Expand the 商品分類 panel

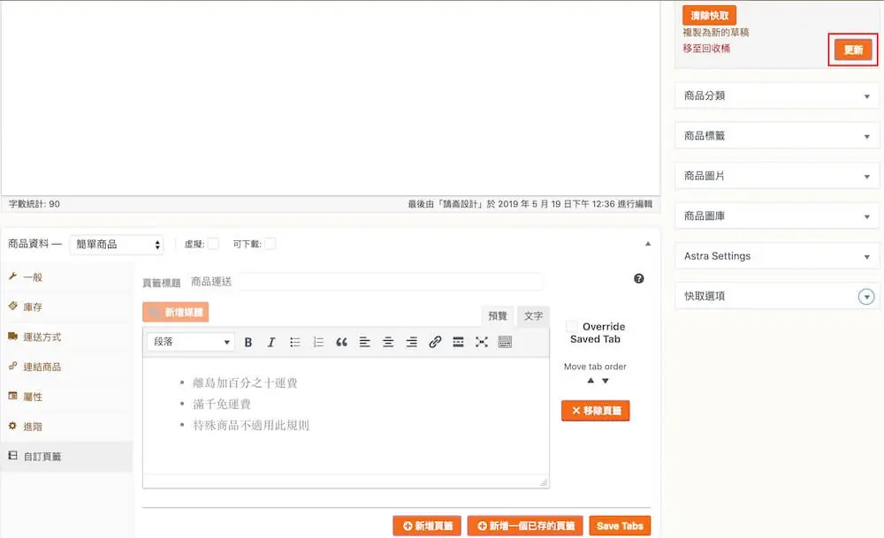(776, 95)
